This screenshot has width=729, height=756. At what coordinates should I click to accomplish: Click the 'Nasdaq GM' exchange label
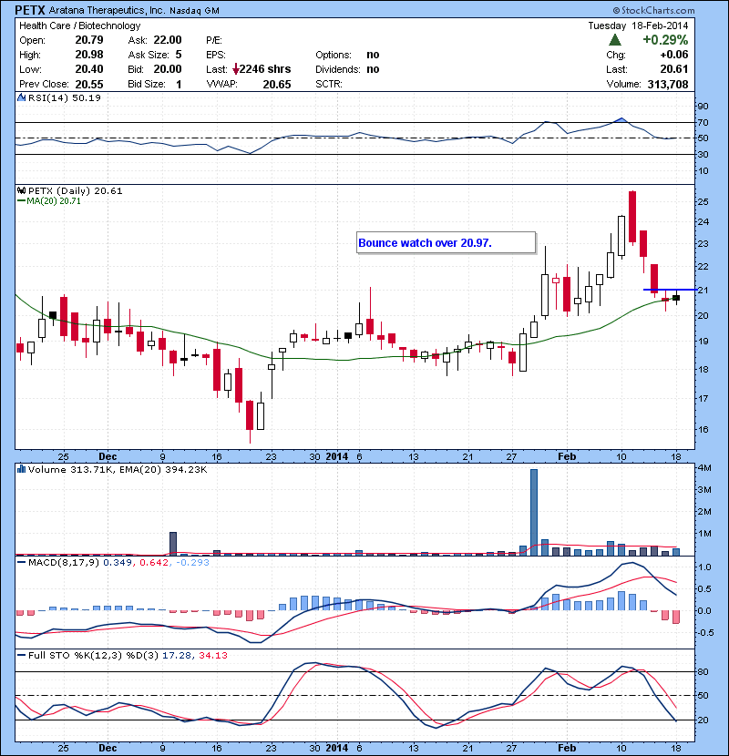pyautogui.click(x=194, y=11)
